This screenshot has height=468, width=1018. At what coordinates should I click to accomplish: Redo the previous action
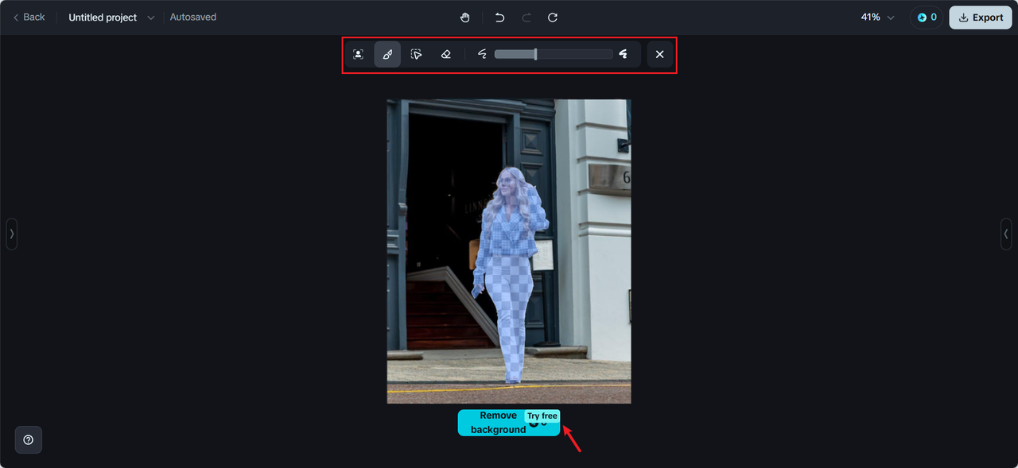526,17
